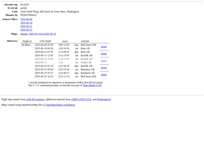Click Ramstein AB in the arrival row

[88, 70]
